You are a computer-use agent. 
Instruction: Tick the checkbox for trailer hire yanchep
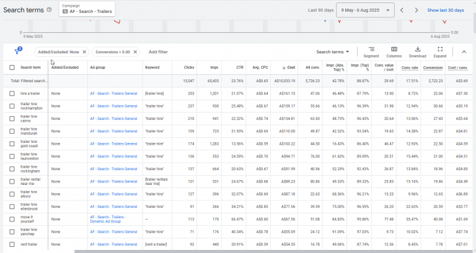tap(12, 232)
